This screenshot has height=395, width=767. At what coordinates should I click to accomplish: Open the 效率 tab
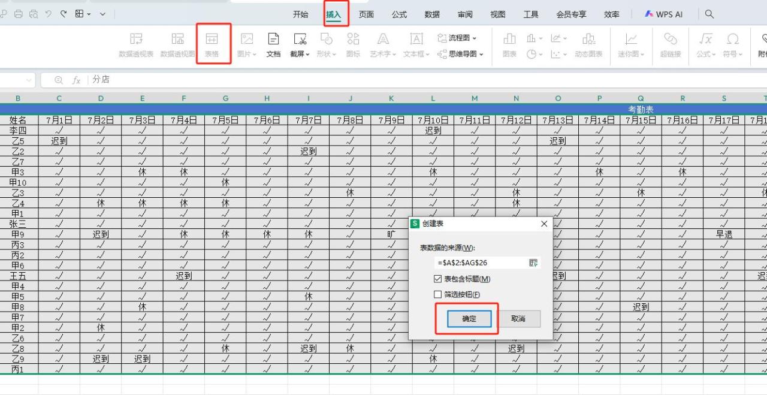[x=611, y=14]
